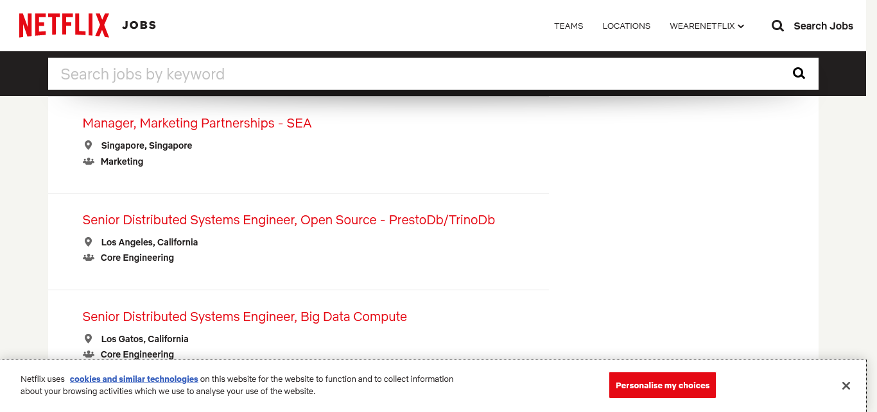
Task: Open Manager, Marketing Partnerships - SEA job
Action: coord(197,124)
